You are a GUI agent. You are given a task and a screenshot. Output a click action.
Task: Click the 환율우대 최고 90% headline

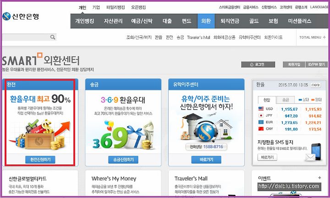(40, 99)
